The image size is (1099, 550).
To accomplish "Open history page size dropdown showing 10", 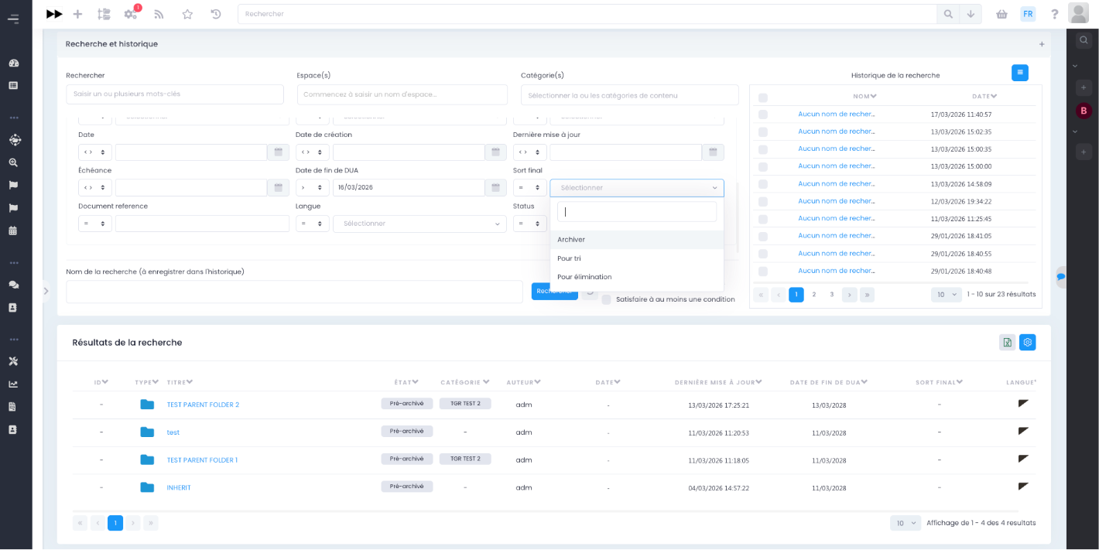I will tap(947, 295).
